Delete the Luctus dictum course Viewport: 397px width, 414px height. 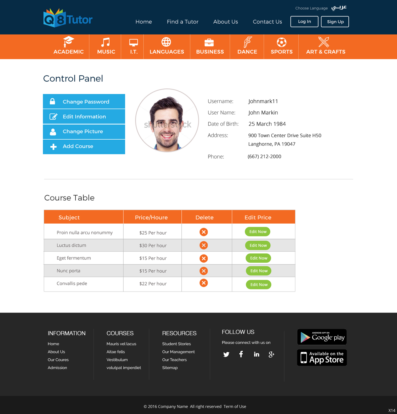coord(203,245)
